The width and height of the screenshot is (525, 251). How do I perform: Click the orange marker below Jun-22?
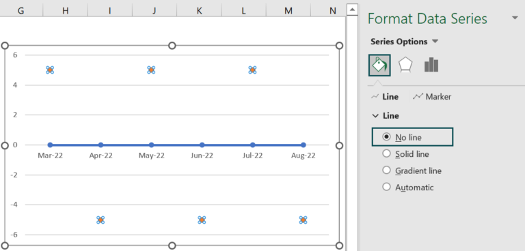point(202,220)
